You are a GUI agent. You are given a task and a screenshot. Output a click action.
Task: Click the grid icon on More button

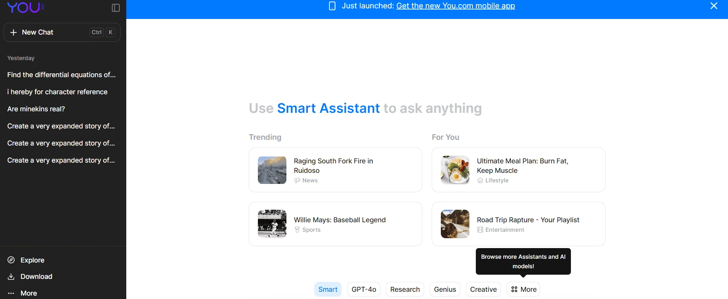[514, 290]
